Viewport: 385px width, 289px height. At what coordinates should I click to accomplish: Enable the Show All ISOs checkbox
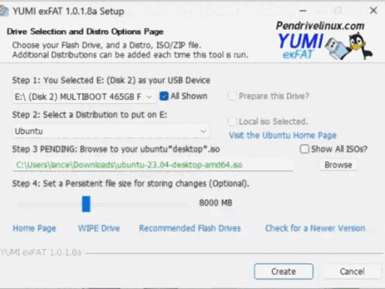click(x=305, y=149)
